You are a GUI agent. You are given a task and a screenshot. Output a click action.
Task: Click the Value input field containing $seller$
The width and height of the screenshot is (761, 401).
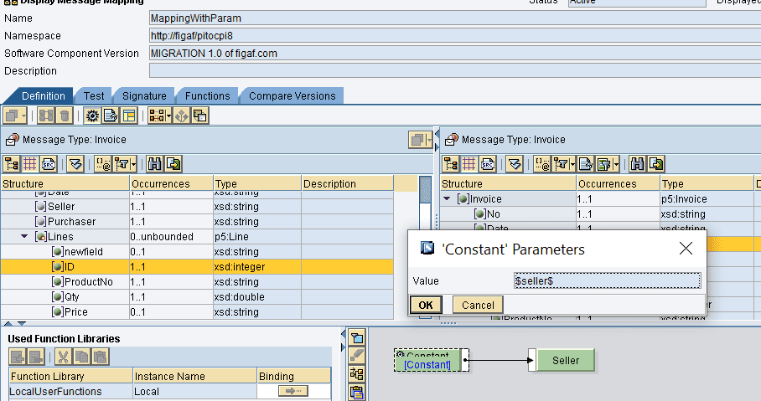click(x=607, y=280)
